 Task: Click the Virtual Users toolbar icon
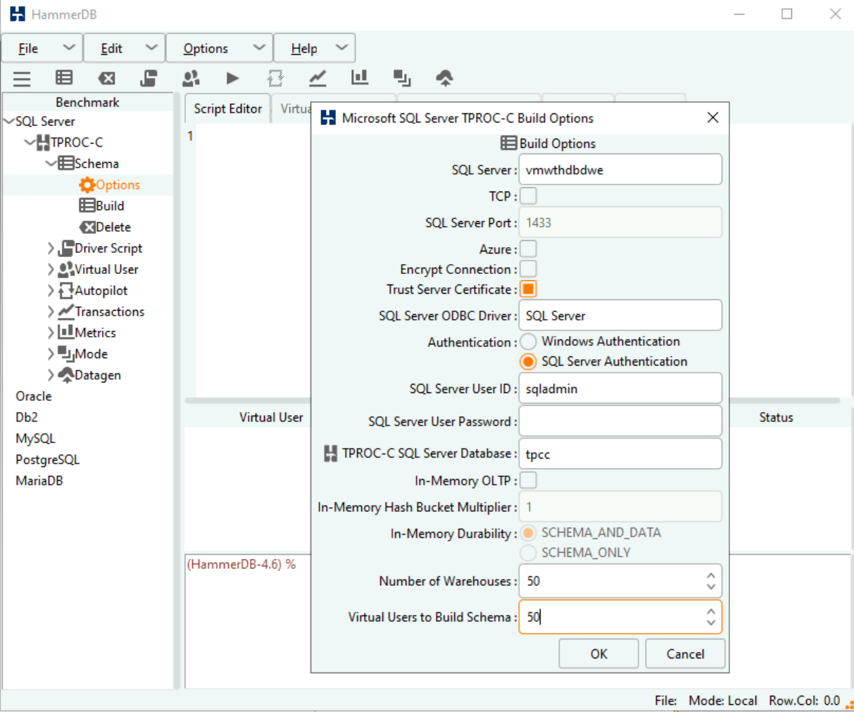click(x=191, y=78)
